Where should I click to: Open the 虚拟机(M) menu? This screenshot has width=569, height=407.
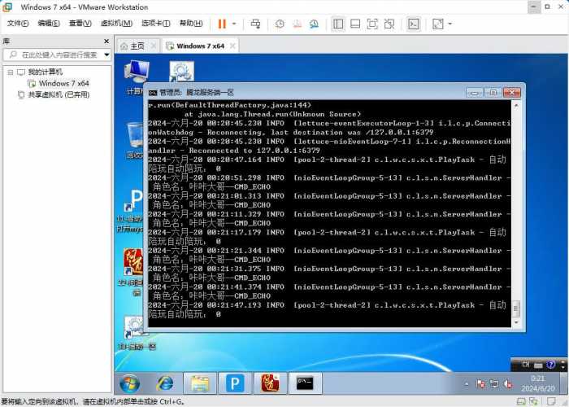click(116, 24)
